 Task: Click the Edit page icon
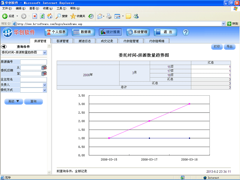click(x=117, y=16)
